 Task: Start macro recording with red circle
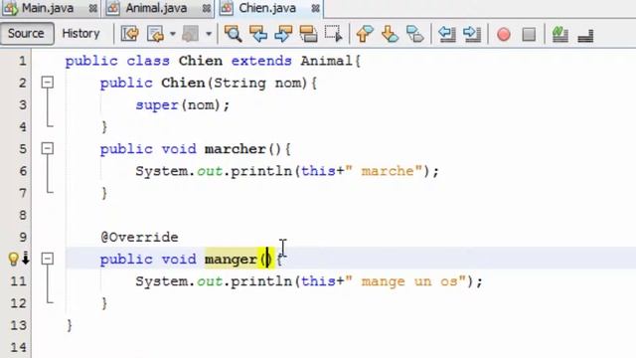tap(504, 35)
